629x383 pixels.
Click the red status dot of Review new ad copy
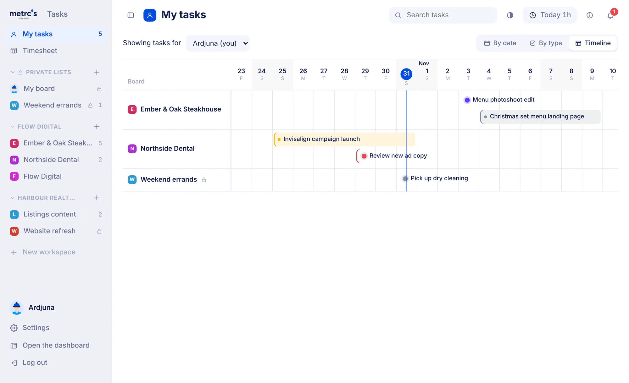pyautogui.click(x=364, y=156)
